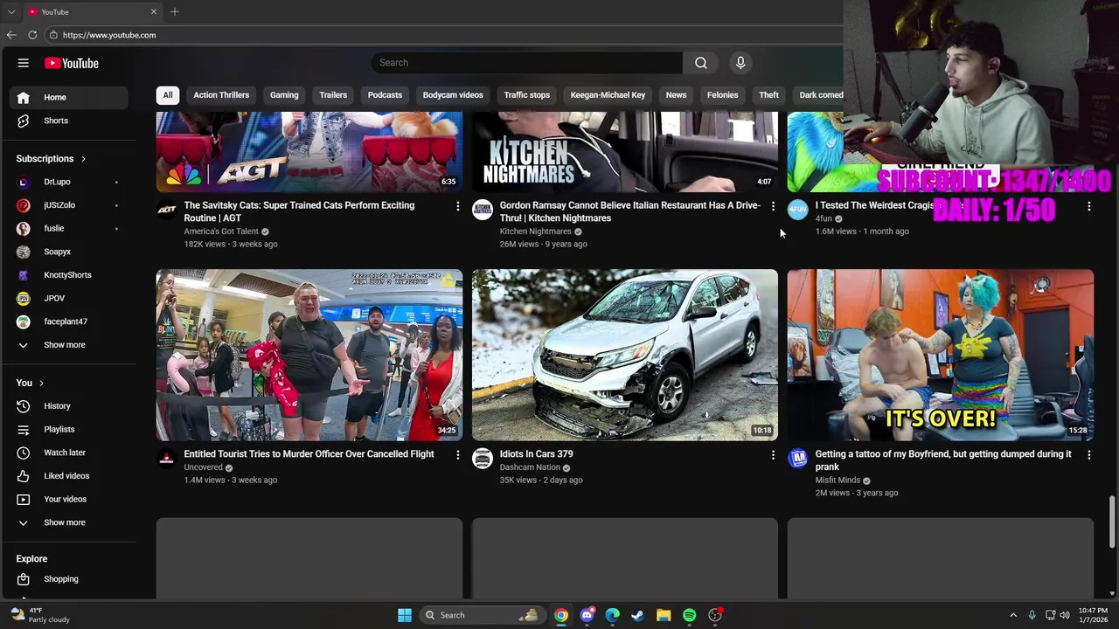This screenshot has height=629, width=1119.
Task: Go back using the browser back arrow
Action: tap(11, 35)
